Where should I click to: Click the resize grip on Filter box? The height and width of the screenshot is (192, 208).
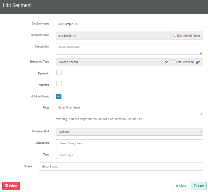tap(201, 114)
